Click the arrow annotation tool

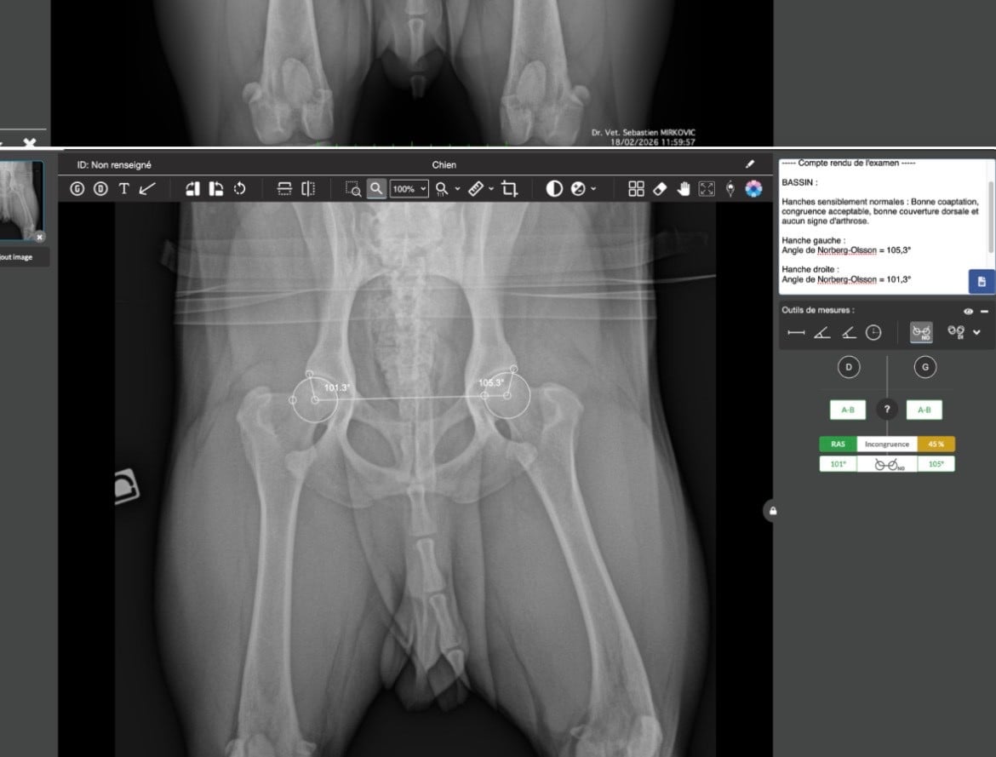pos(147,189)
